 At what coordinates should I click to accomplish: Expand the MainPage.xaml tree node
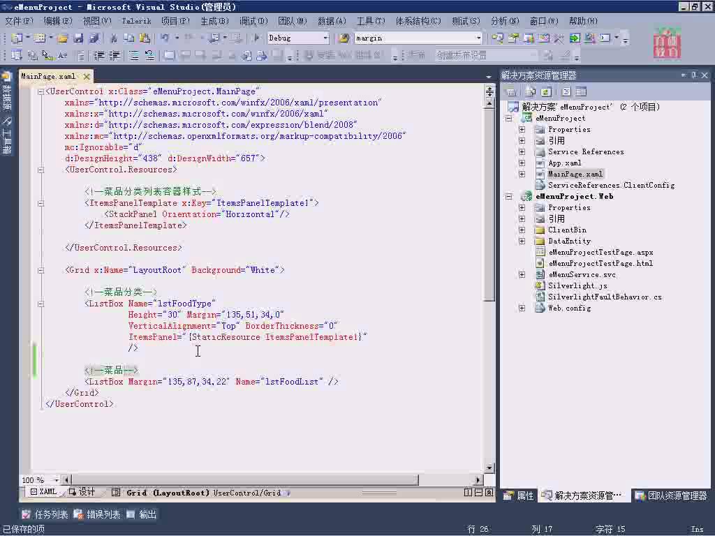click(522, 174)
